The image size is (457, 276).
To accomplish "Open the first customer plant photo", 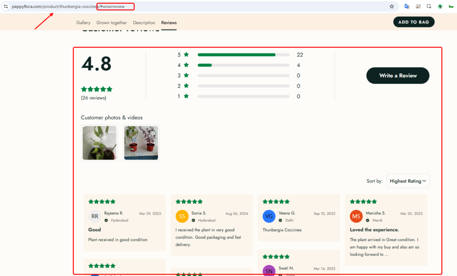I will click(x=99, y=143).
